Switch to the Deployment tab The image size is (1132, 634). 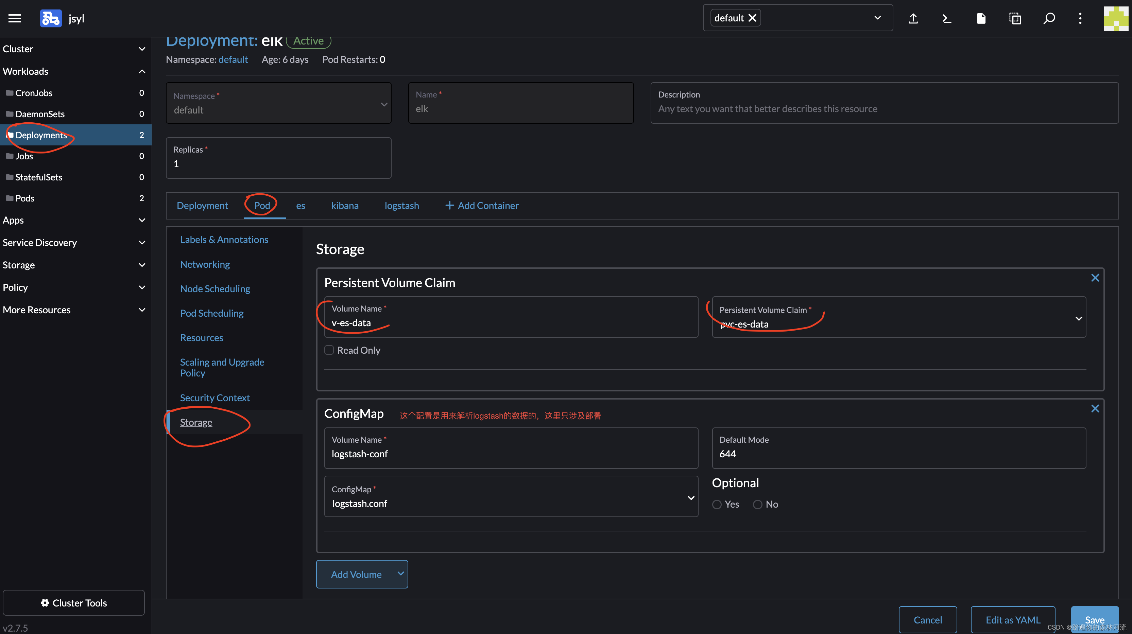tap(202, 206)
